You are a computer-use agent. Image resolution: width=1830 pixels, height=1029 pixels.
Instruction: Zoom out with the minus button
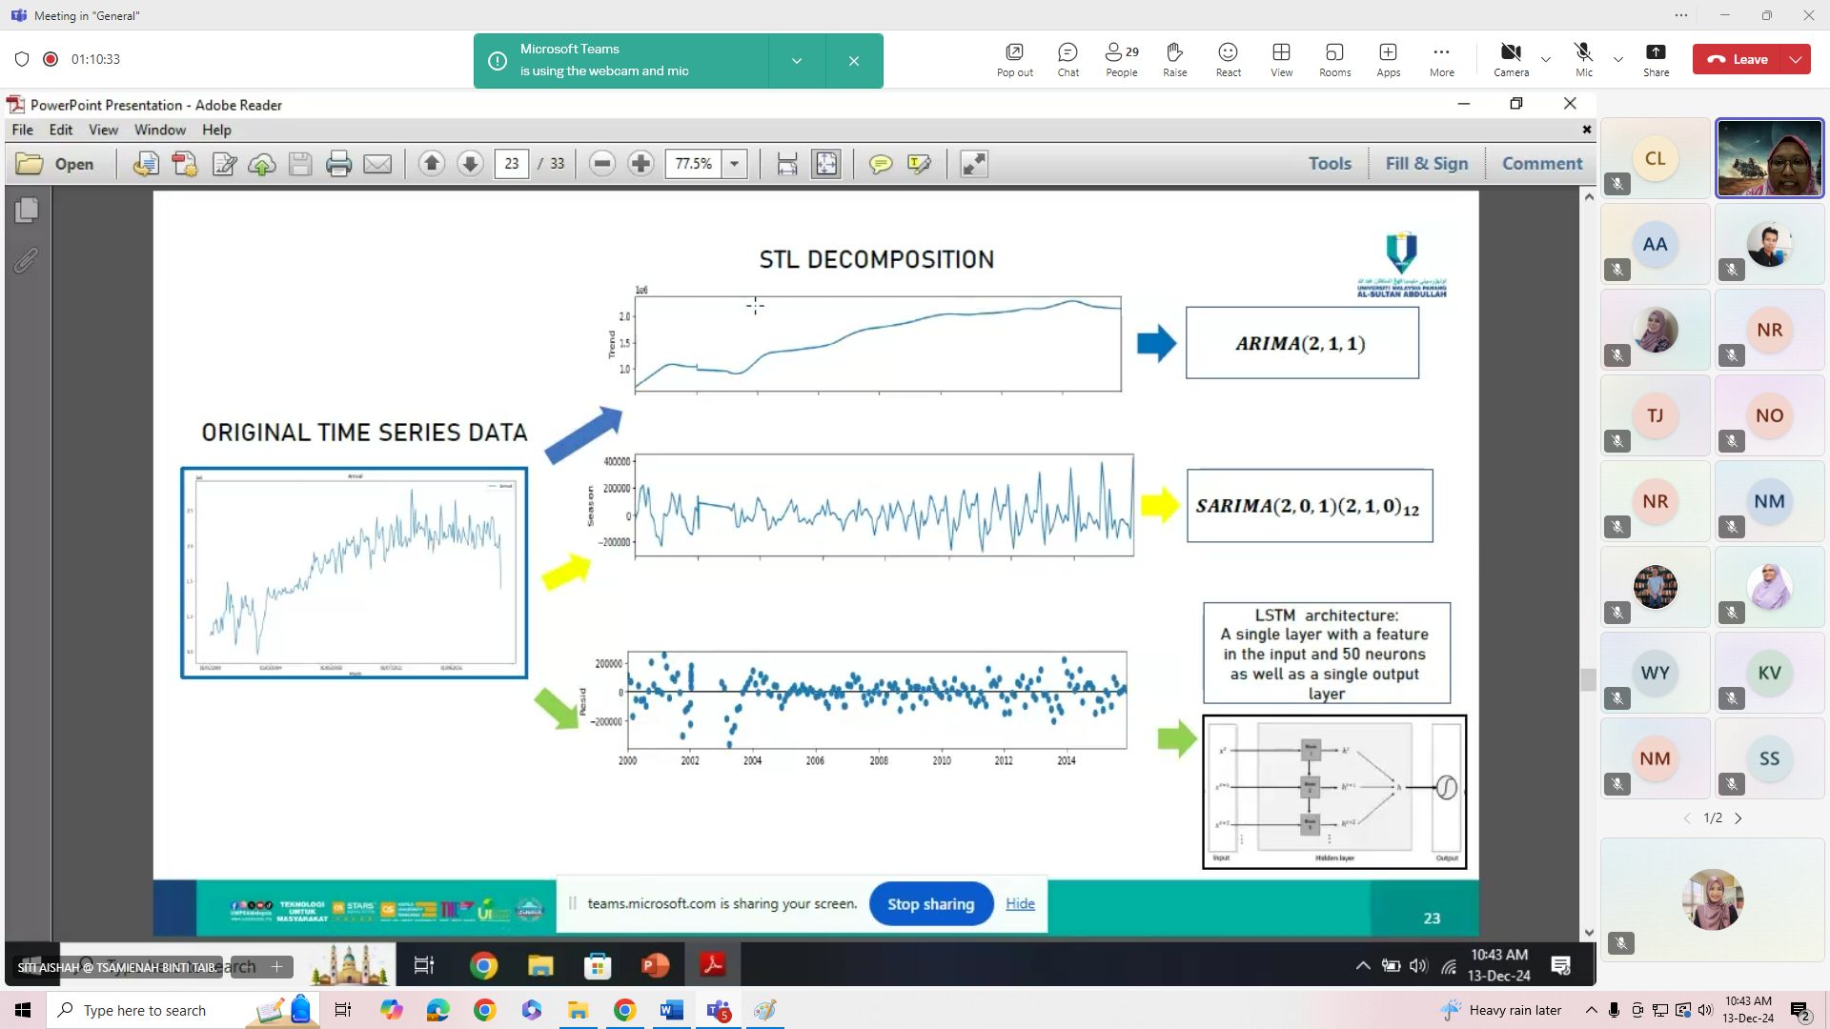pos(601,164)
